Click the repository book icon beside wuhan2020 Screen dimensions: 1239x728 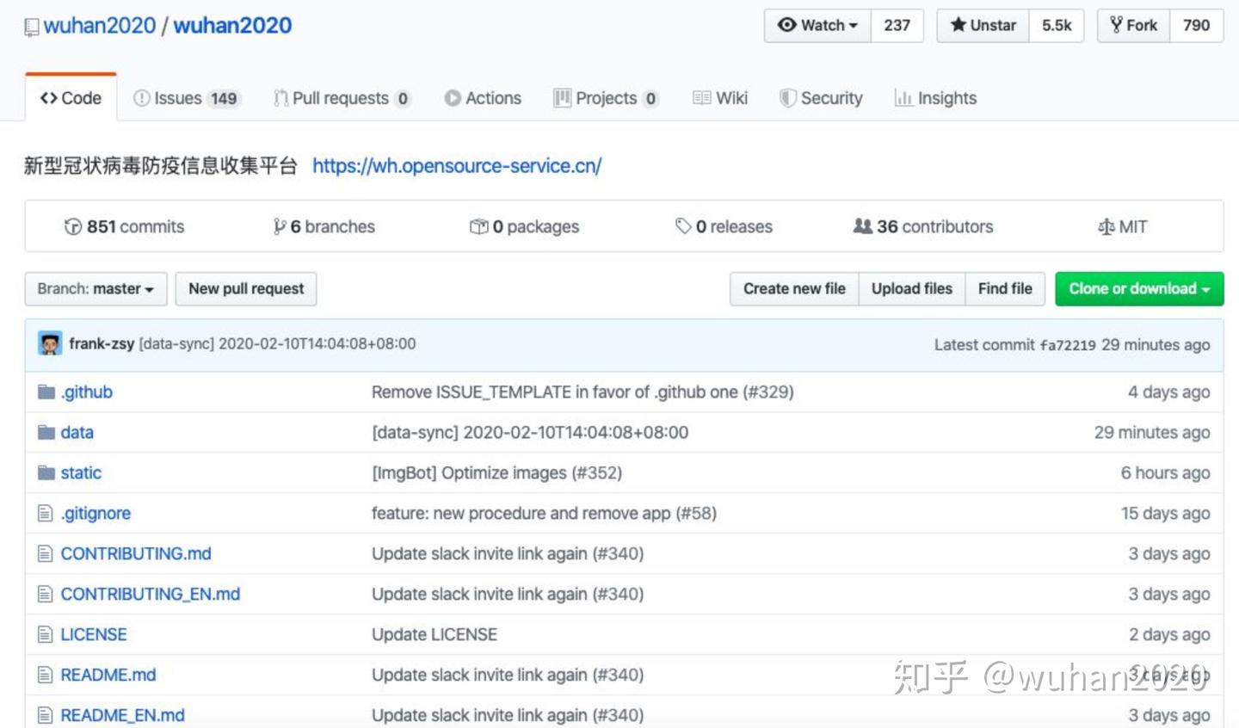click(x=30, y=25)
